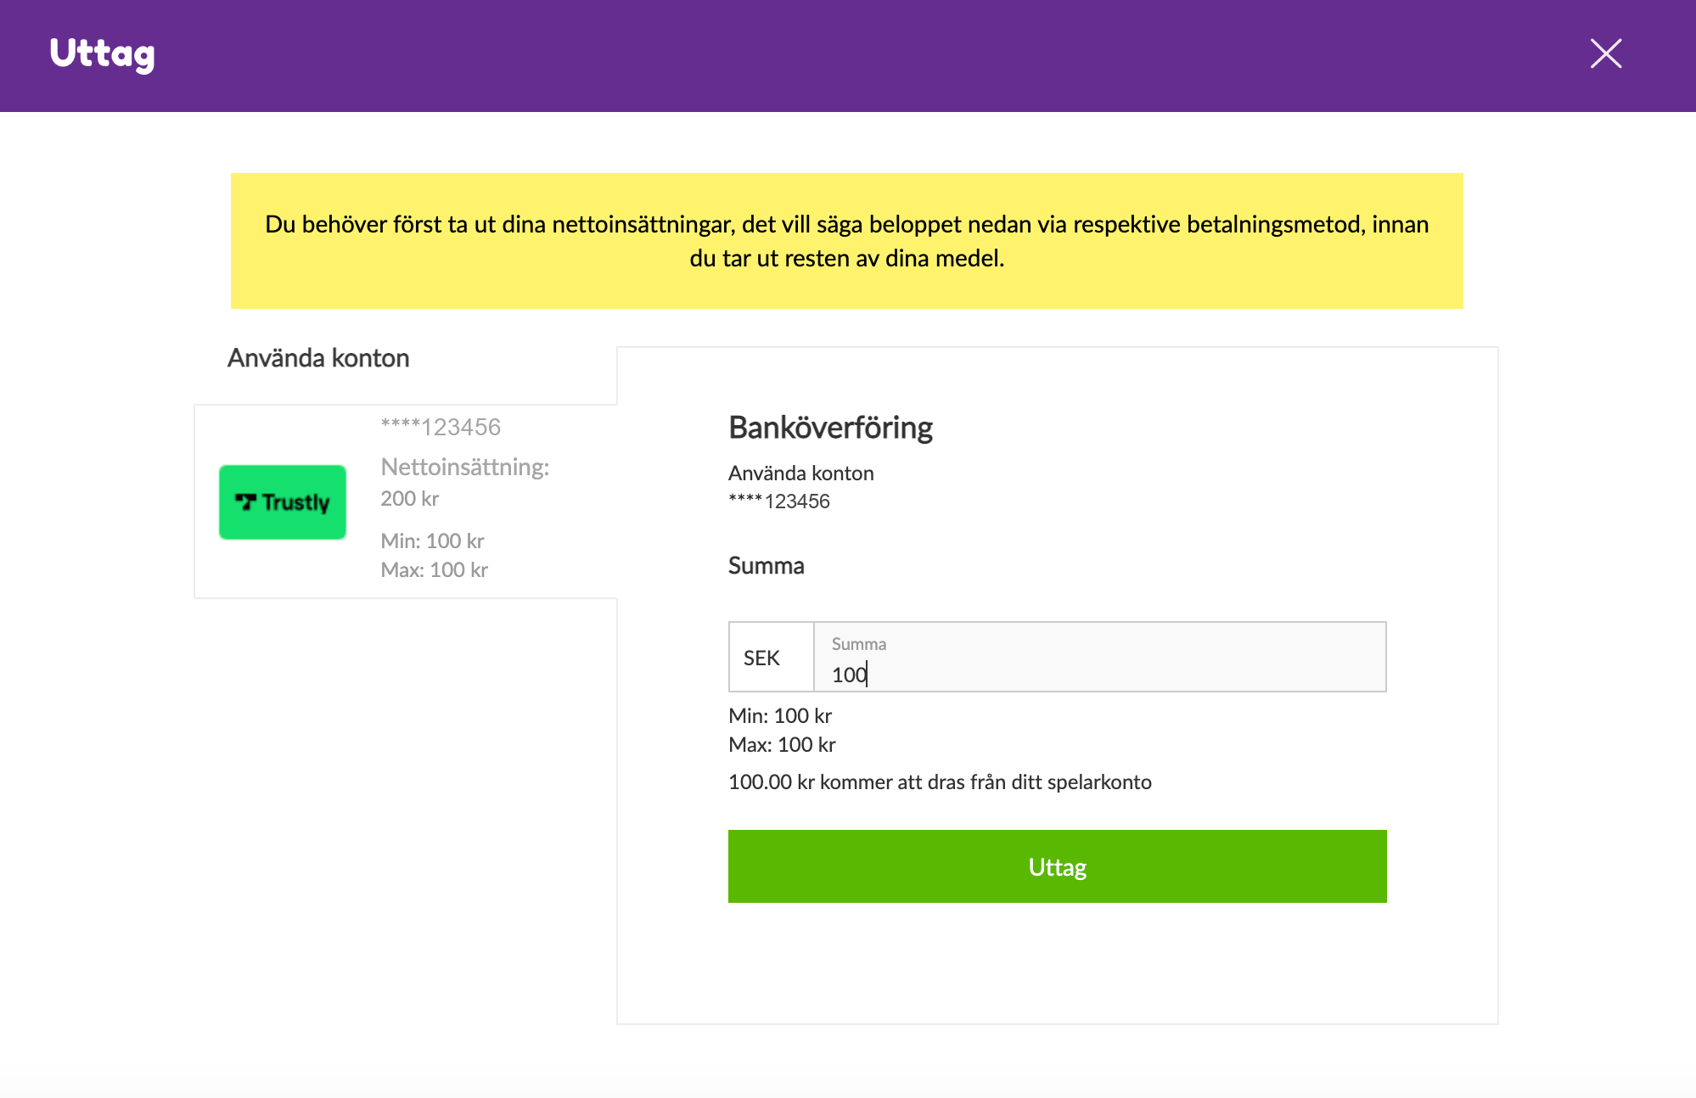Click 'Min: 100 kr' below the amount field
The image size is (1696, 1098).
pos(780,716)
